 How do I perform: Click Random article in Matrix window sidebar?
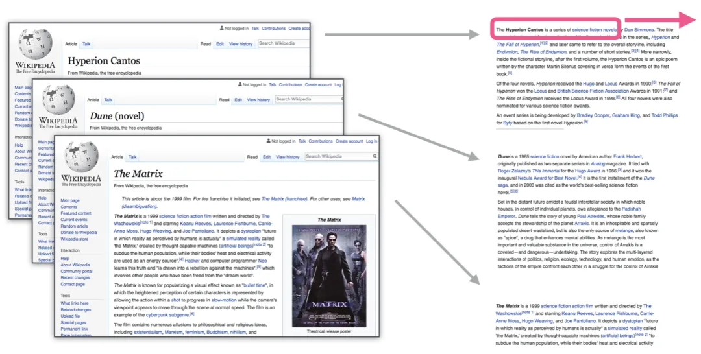[74, 226]
